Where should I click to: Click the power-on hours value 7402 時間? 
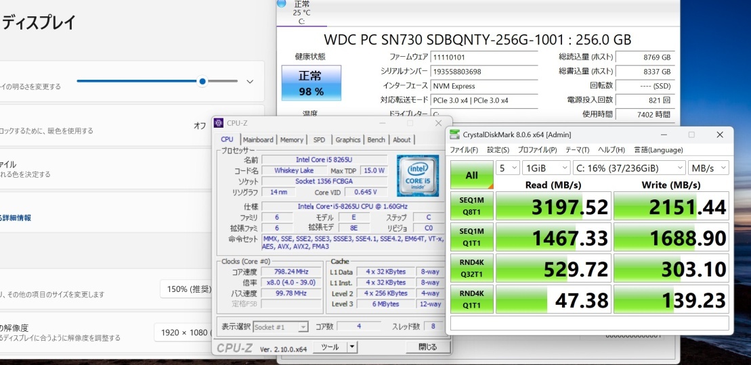pos(645,114)
